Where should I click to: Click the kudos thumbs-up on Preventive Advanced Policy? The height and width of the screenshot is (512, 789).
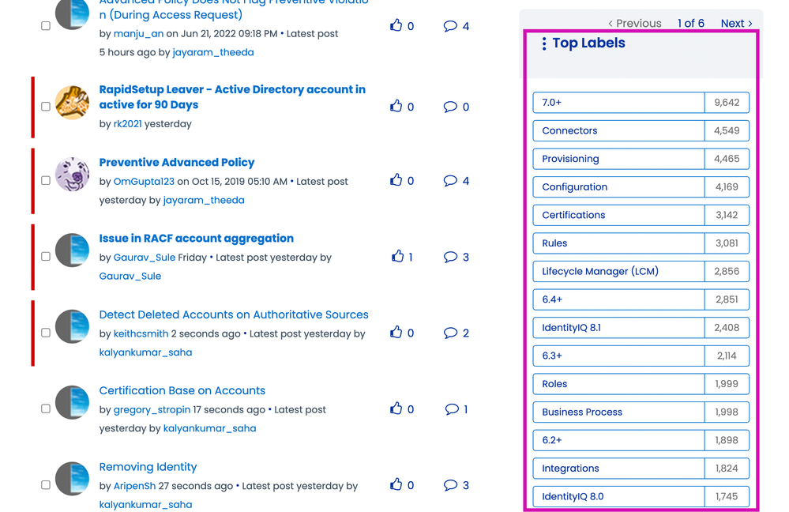click(x=396, y=181)
